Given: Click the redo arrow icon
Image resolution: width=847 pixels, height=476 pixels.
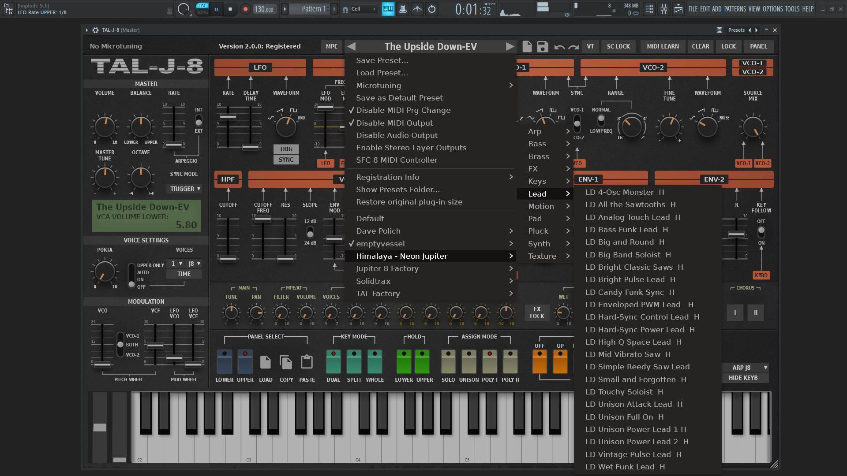Looking at the screenshot, I should point(573,47).
